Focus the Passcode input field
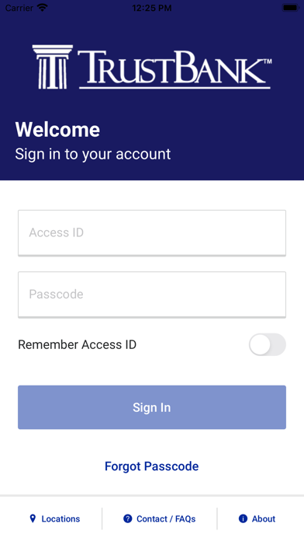The width and height of the screenshot is (304, 541). click(x=152, y=295)
